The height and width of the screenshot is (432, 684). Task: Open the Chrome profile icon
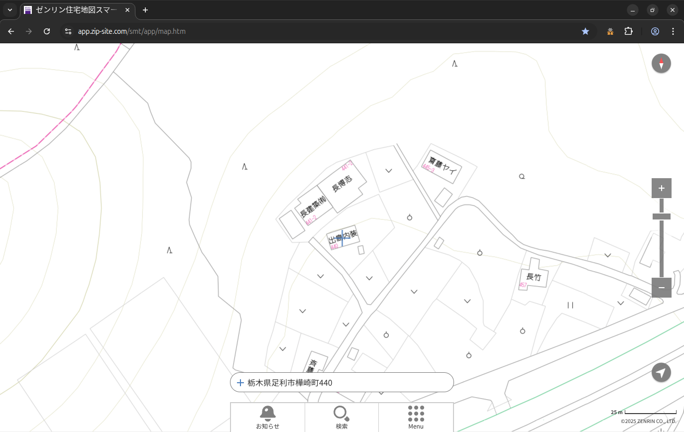click(x=655, y=31)
